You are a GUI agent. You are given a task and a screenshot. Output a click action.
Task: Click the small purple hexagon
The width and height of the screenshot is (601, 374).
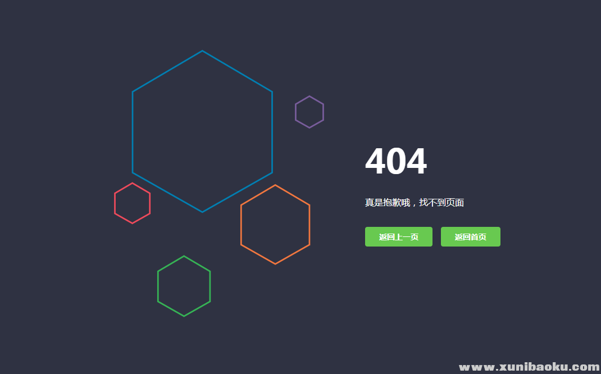(309, 112)
